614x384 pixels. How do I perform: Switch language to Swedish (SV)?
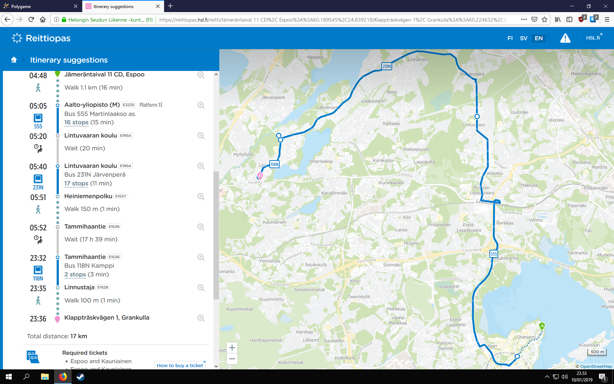523,38
